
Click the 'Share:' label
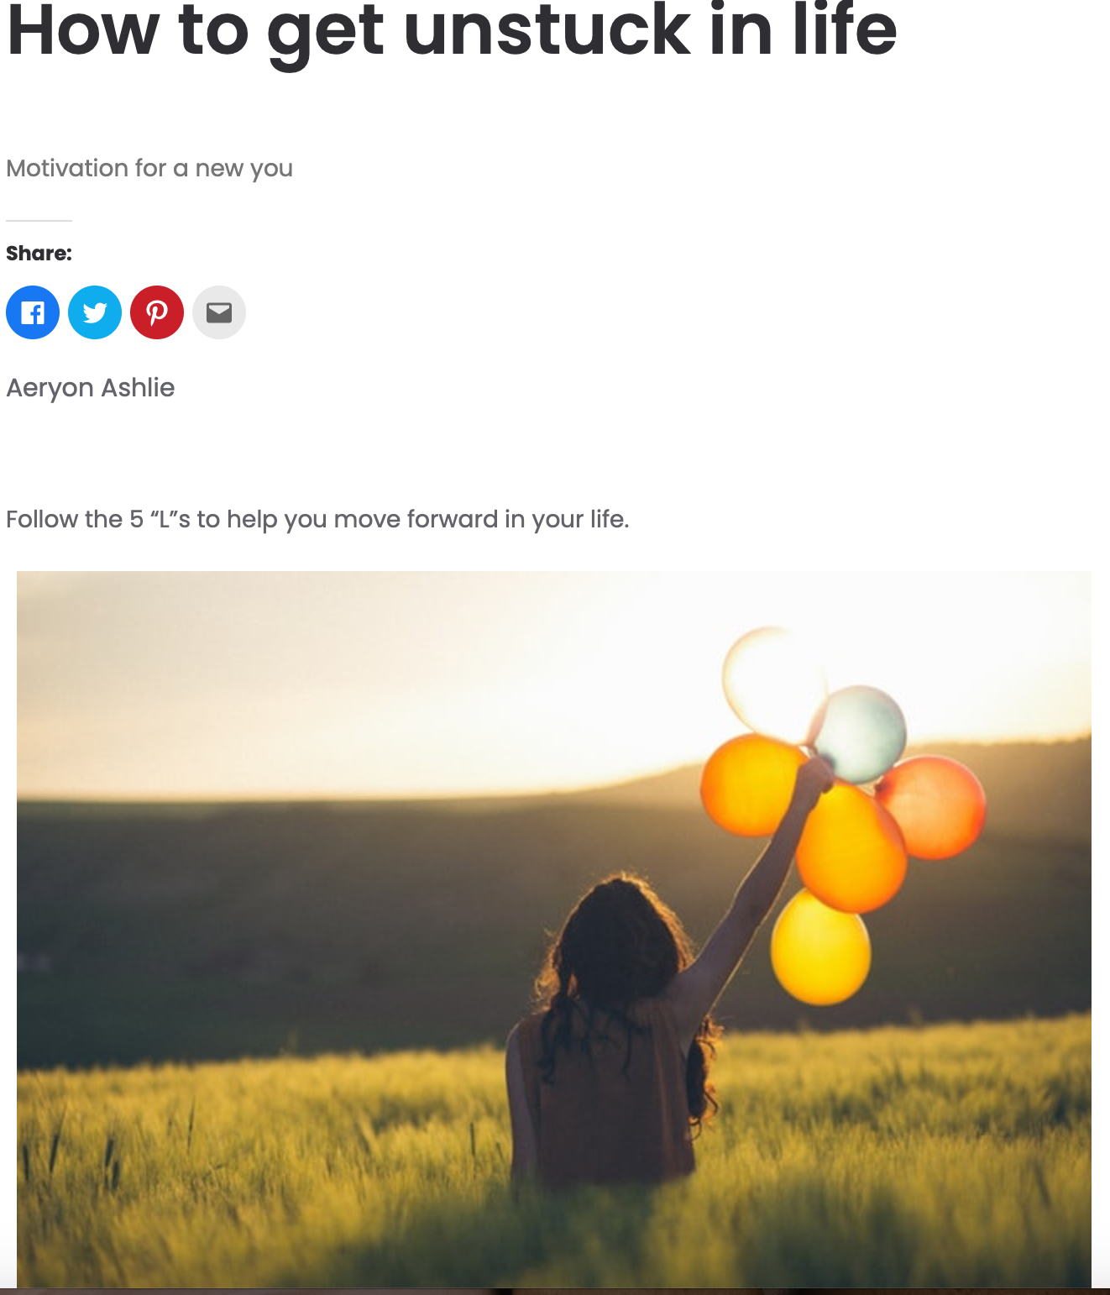[x=39, y=253]
